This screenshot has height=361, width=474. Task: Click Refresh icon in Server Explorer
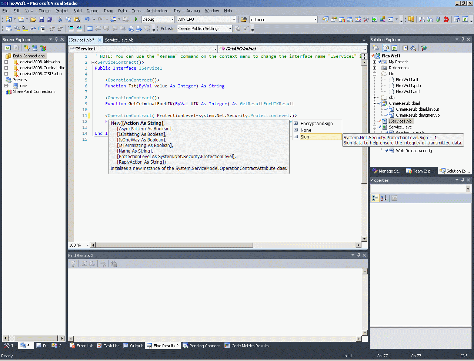(8, 48)
